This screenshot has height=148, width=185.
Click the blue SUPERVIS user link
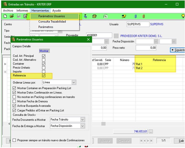tap(157, 24)
